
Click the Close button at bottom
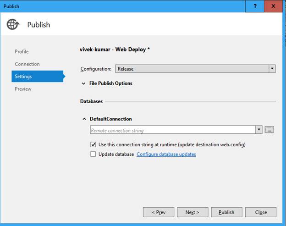point(261,212)
